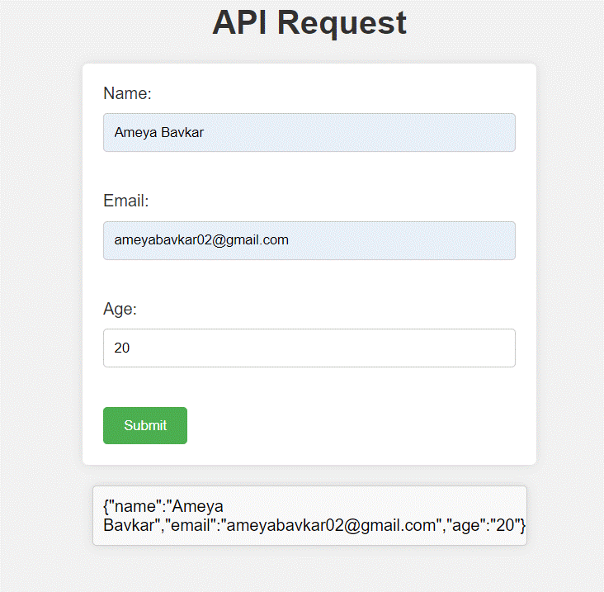Screen dimensions: 604x592
Task: Click the "Age:" label
Action: click(120, 309)
